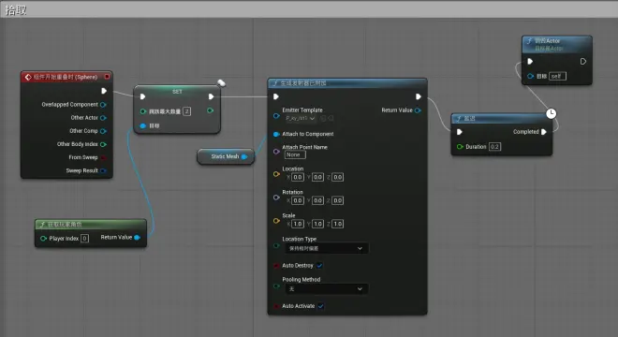Select the SET node title
This screenshot has width=618, height=337.
(177, 92)
